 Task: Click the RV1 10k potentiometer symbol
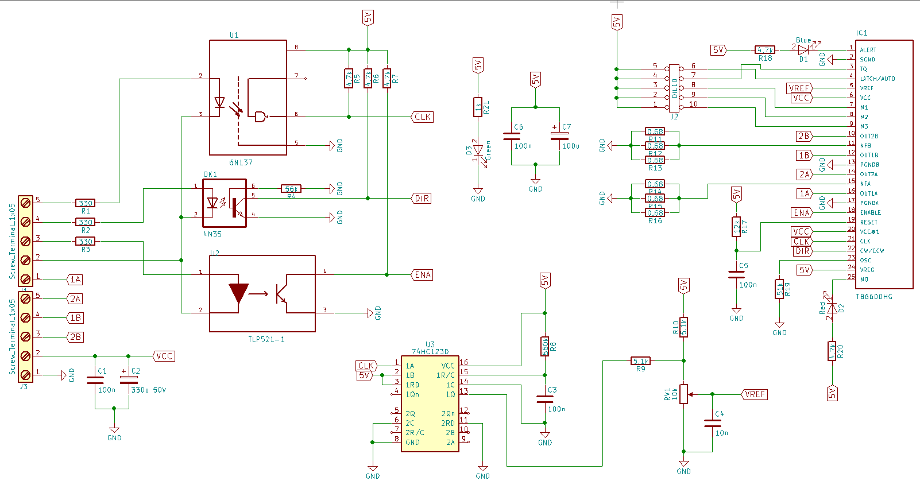tap(683, 394)
